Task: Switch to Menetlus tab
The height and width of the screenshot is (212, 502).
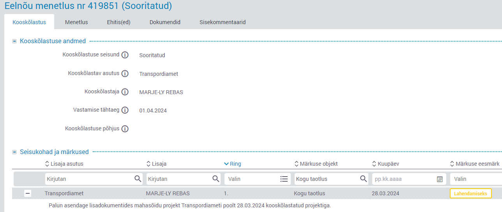Action: click(76, 22)
